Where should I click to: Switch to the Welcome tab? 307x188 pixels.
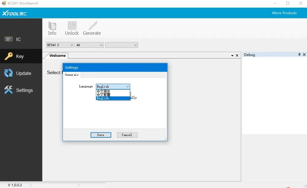pyautogui.click(x=57, y=56)
